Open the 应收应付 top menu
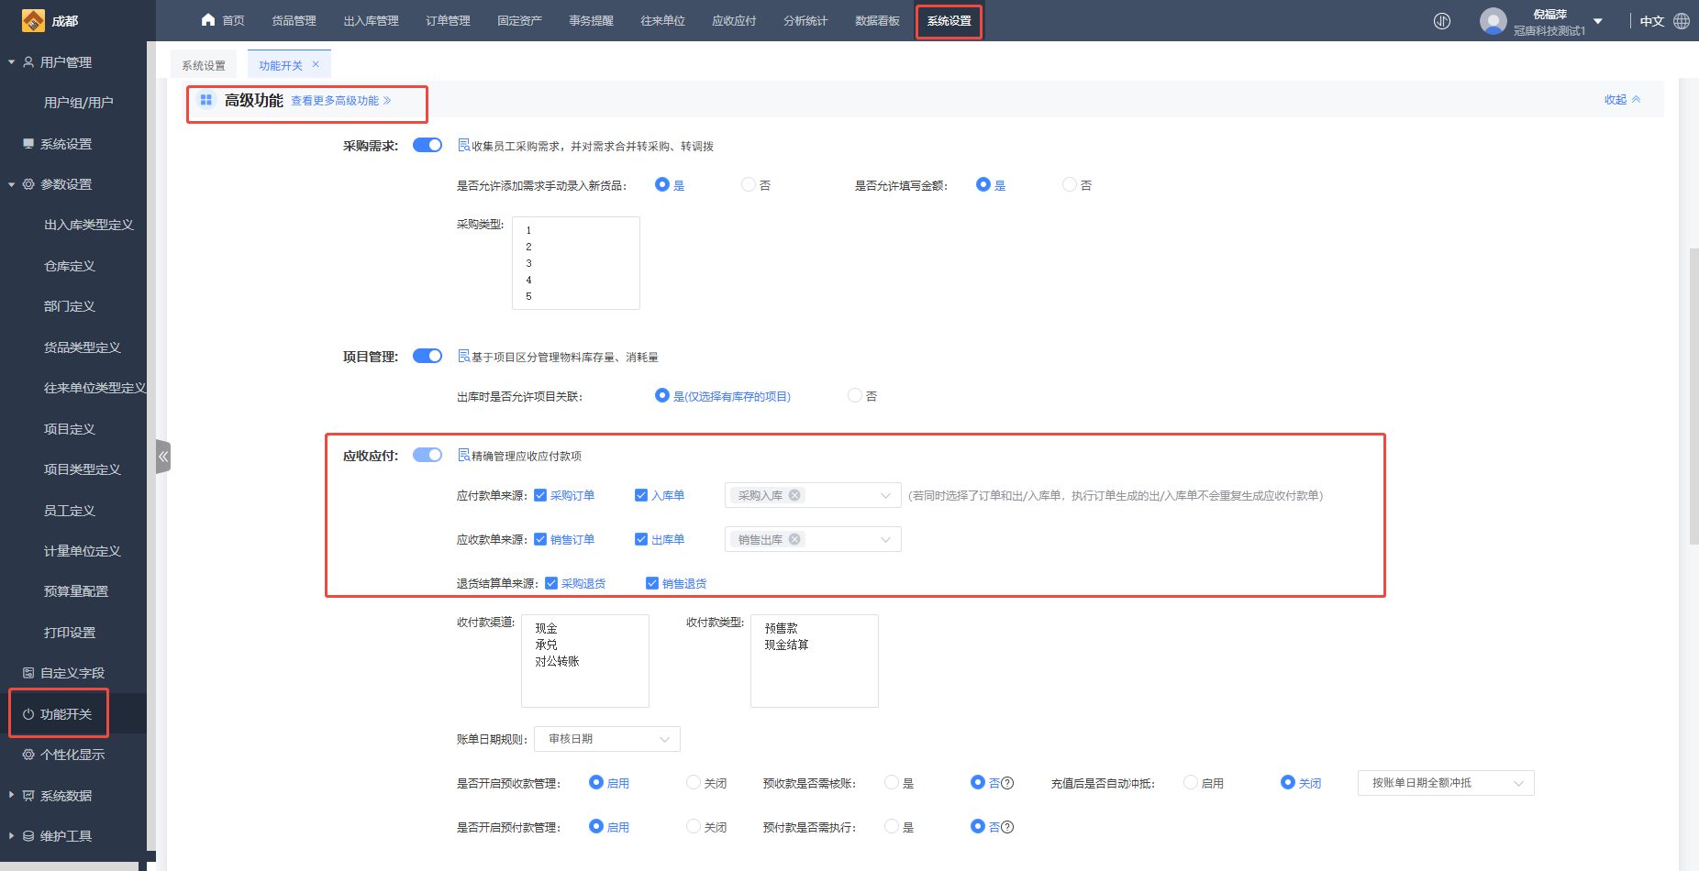This screenshot has width=1699, height=871. click(734, 20)
